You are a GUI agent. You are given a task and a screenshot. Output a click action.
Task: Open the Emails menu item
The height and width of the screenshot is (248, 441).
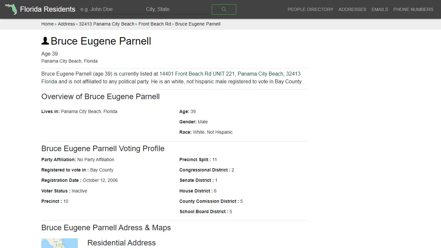click(x=380, y=9)
